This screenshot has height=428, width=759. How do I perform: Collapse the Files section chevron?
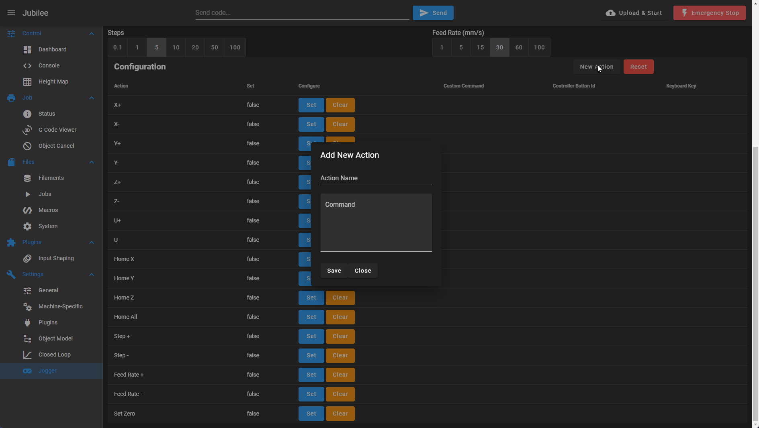[92, 162]
